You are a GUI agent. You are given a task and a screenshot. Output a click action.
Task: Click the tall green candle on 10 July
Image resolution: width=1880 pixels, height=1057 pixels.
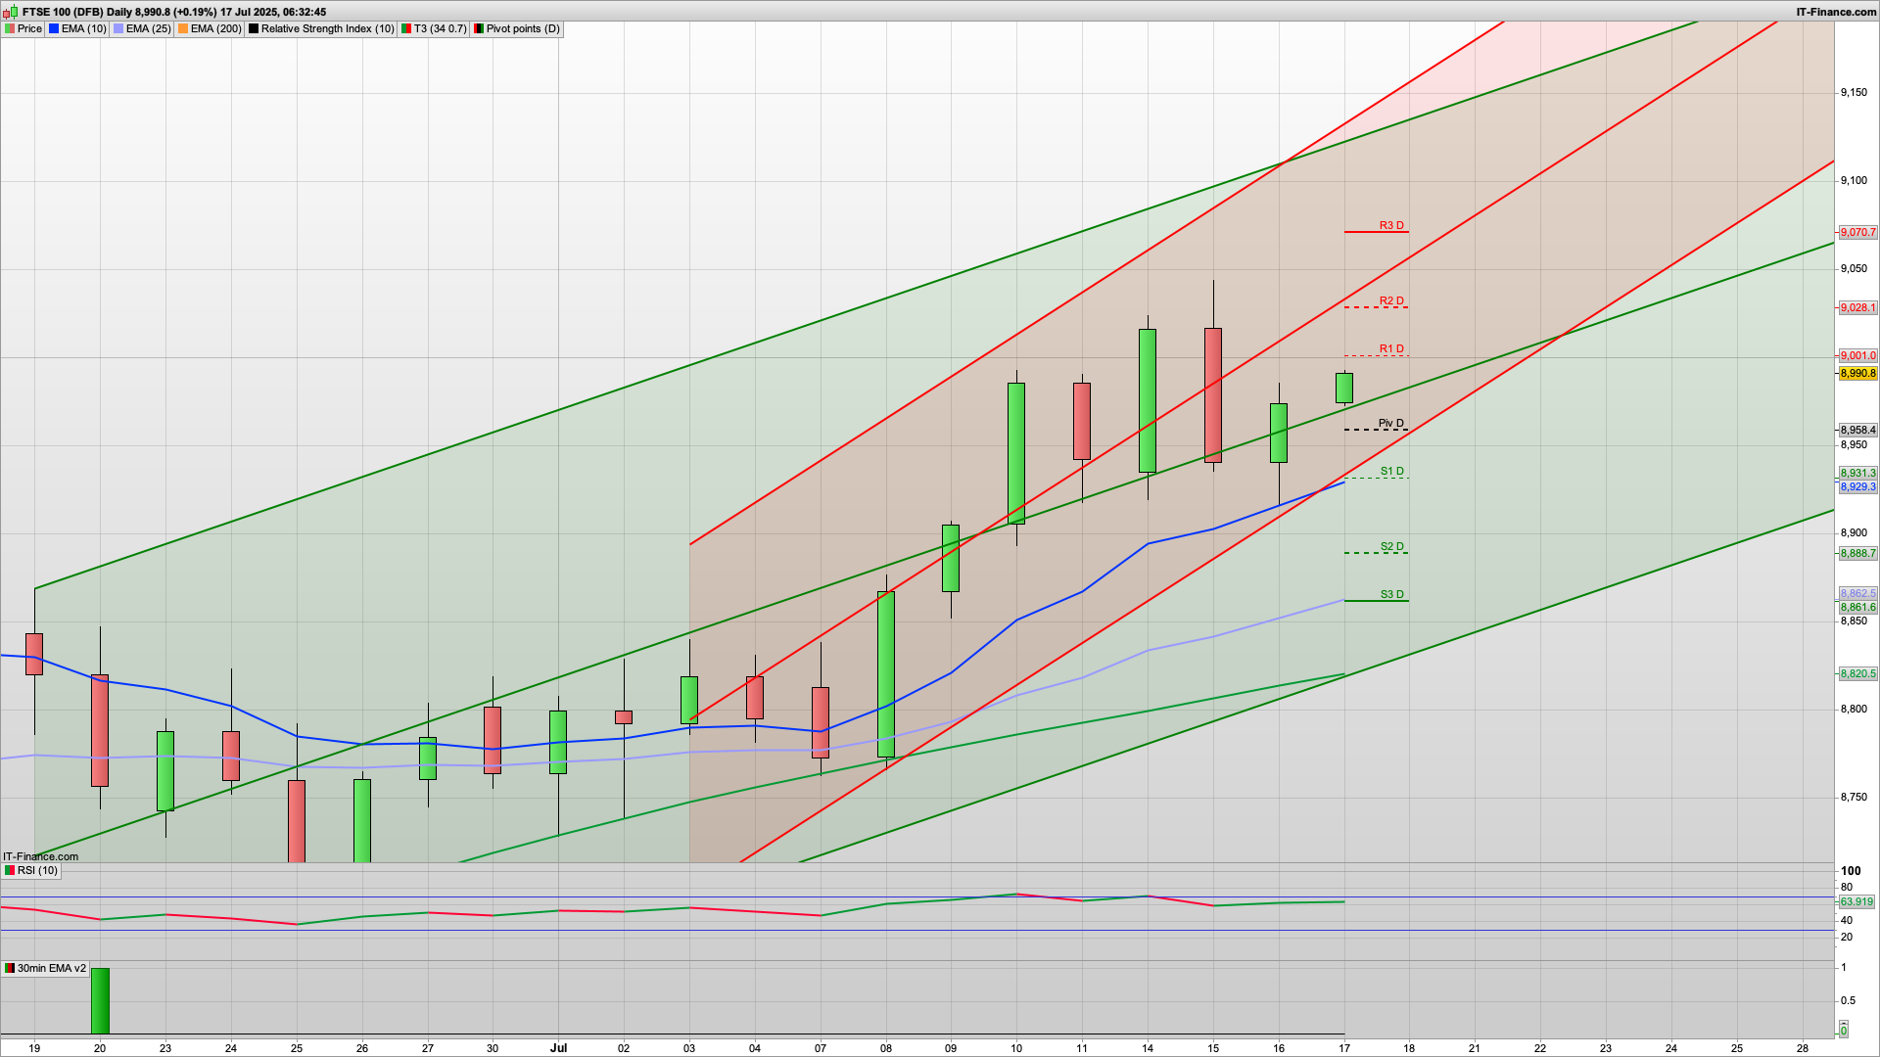coord(1016,453)
